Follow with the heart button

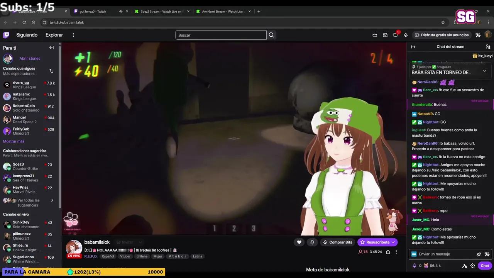[x=299, y=242]
